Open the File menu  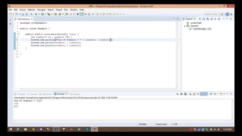point(10,10)
